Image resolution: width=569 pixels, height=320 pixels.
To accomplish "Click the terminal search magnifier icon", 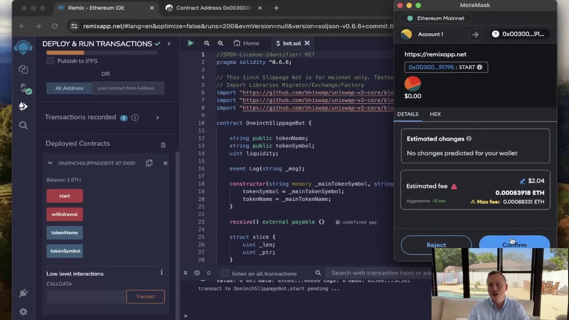I will pos(318,273).
